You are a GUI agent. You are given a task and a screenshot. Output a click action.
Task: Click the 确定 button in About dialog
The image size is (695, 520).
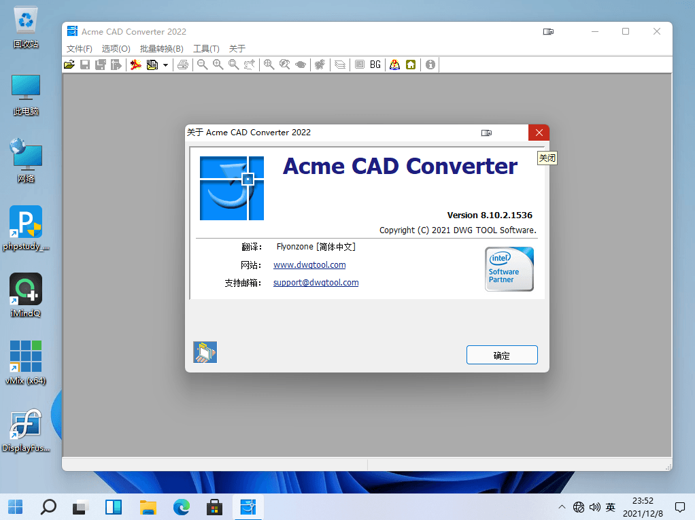click(502, 356)
